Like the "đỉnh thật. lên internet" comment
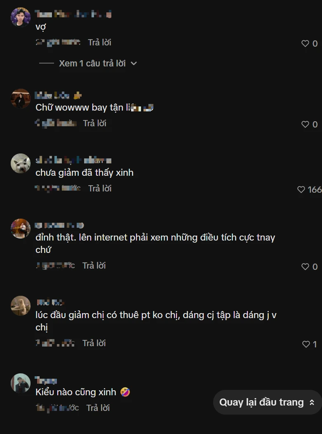Image resolution: width=322 pixels, height=434 pixels. [x=305, y=267]
